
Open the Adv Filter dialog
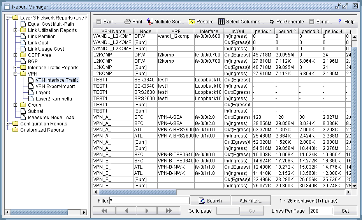click(251, 201)
